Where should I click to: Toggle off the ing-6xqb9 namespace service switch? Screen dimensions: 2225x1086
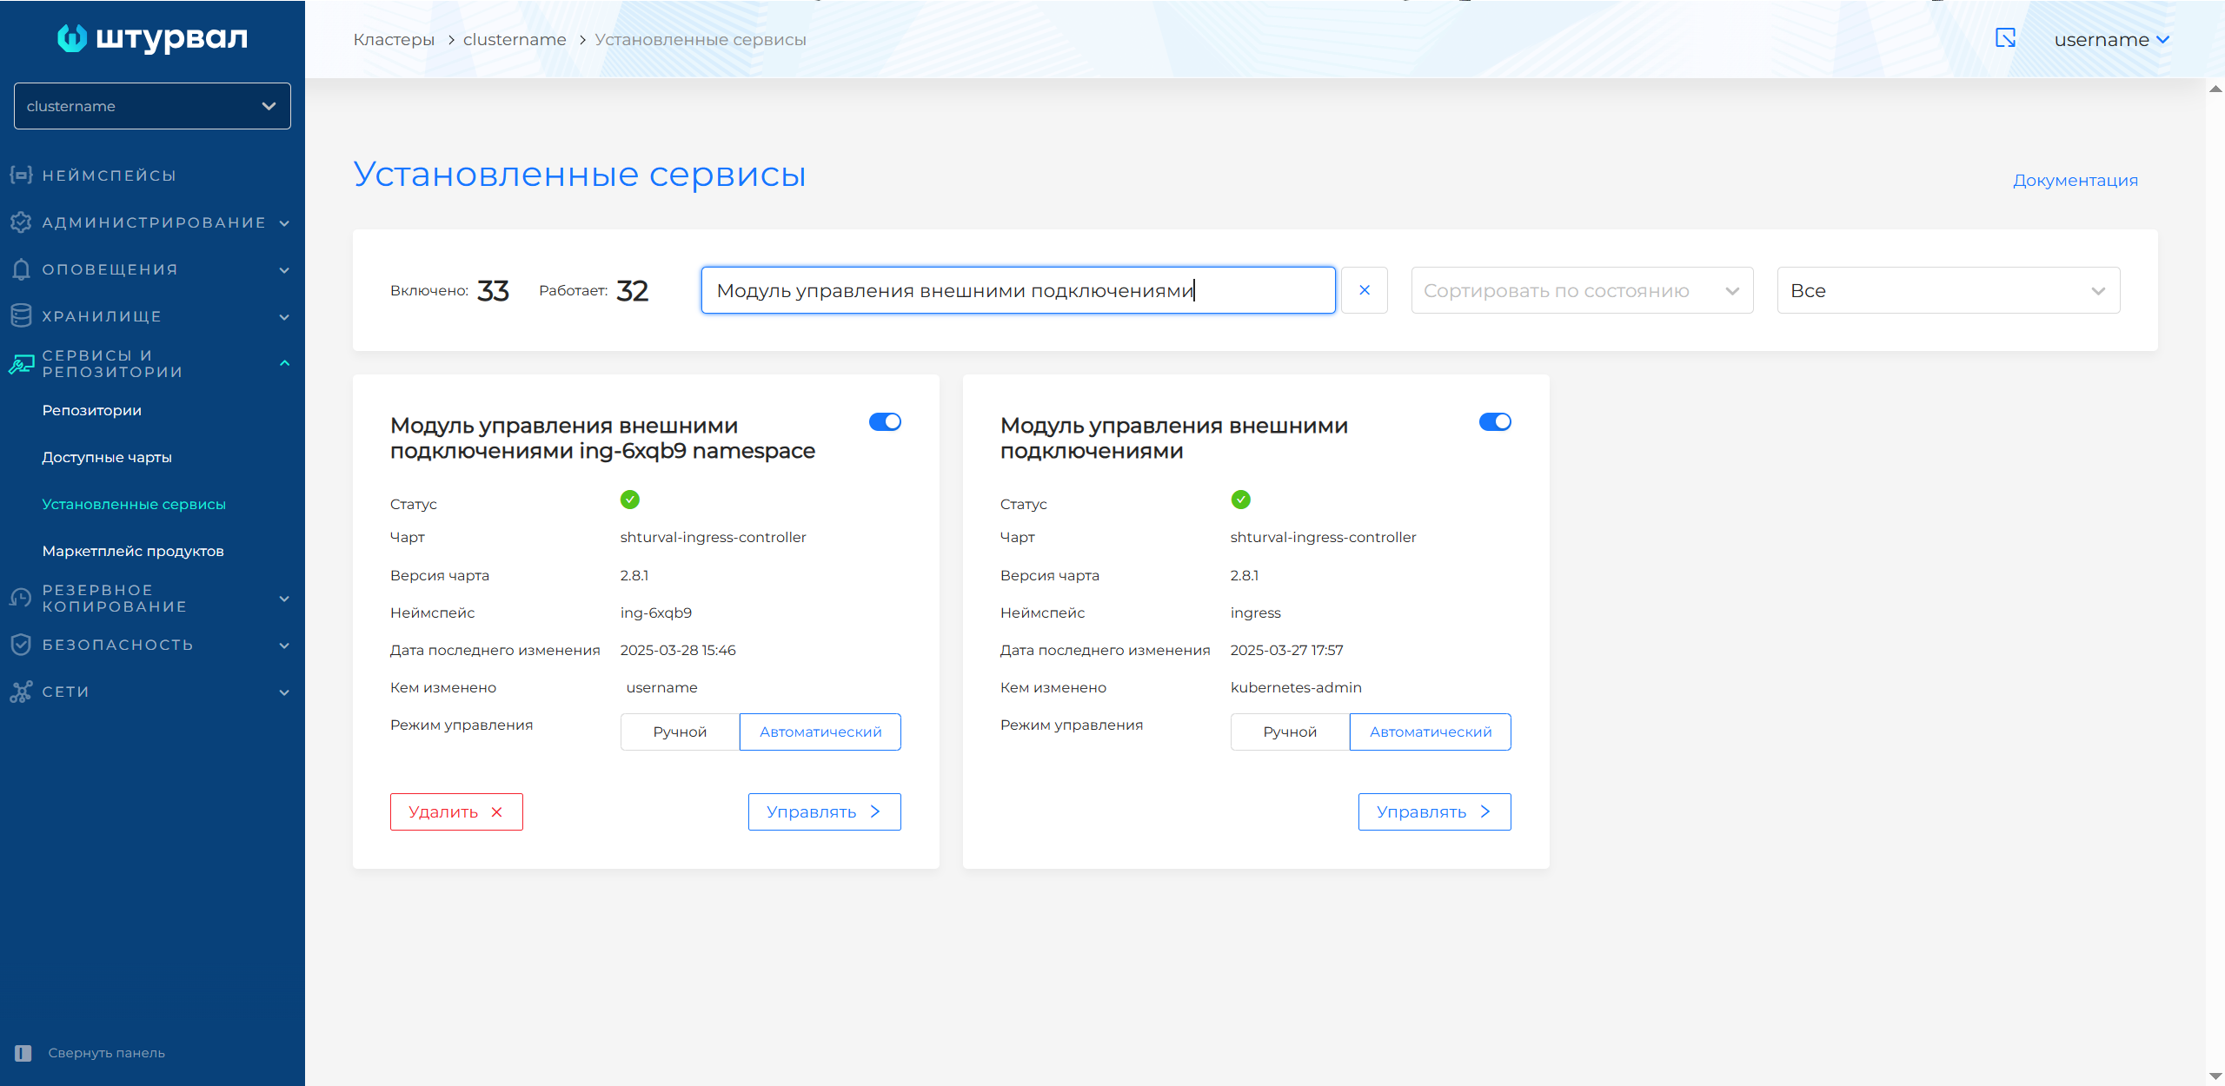pos(885,422)
